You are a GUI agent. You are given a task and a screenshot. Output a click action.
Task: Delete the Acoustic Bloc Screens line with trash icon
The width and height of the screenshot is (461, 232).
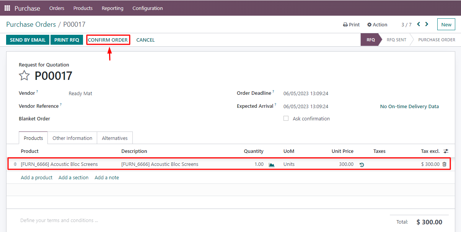(x=443, y=164)
